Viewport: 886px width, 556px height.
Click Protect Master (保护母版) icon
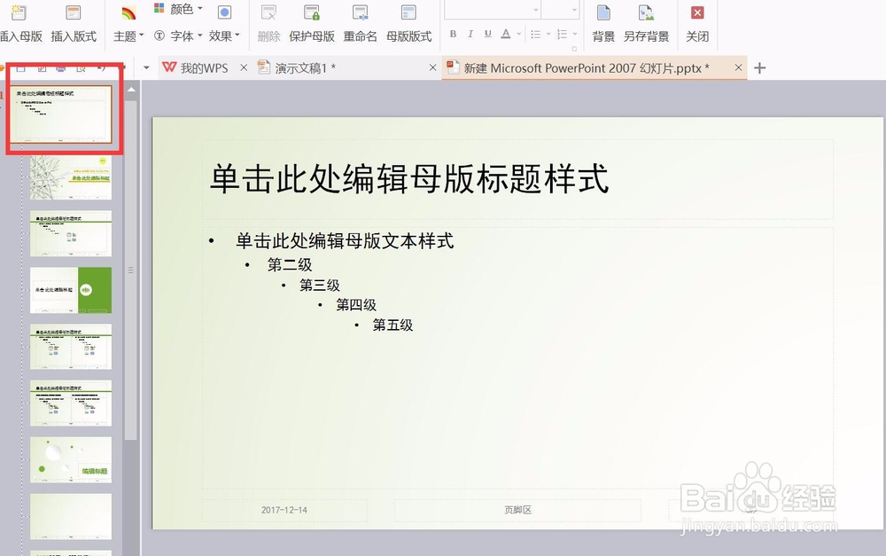[312, 13]
